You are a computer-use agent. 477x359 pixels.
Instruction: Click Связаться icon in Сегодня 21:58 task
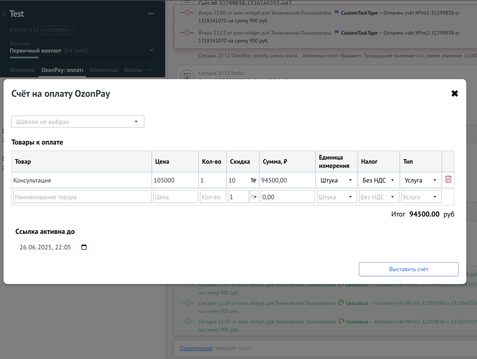341,321
